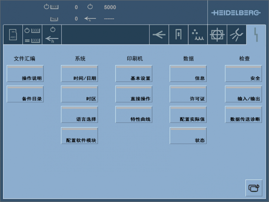Open 安全 button under 检查

pyautogui.click(x=244, y=74)
